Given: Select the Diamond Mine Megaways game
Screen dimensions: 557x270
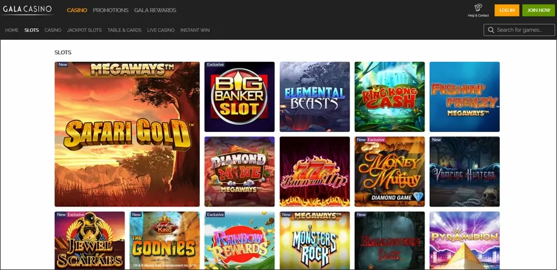Looking at the screenshot, I should point(239,172).
